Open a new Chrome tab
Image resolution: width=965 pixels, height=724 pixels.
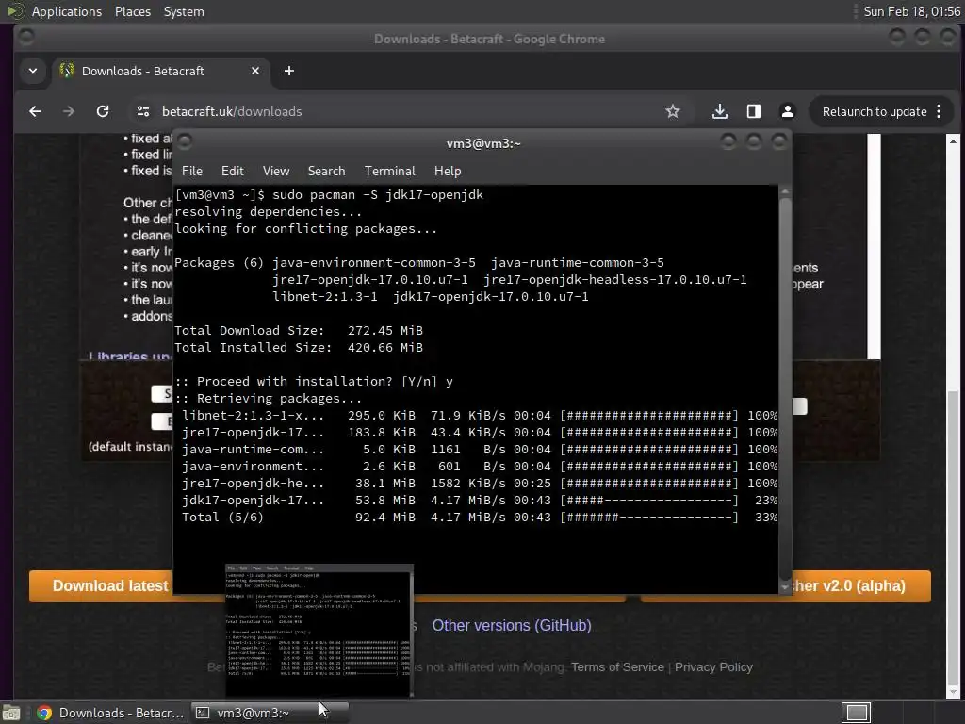coord(288,71)
